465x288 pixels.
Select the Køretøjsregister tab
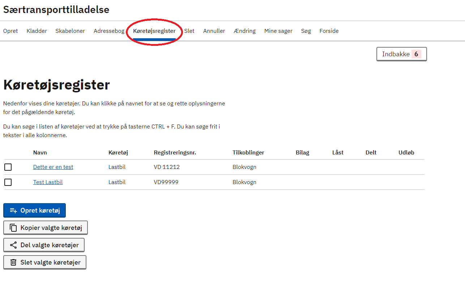tap(154, 31)
